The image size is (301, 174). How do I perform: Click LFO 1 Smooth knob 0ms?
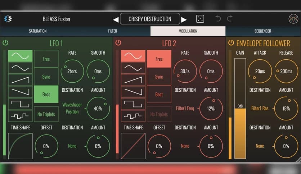point(98,71)
